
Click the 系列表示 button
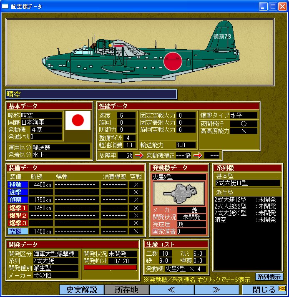(269, 277)
